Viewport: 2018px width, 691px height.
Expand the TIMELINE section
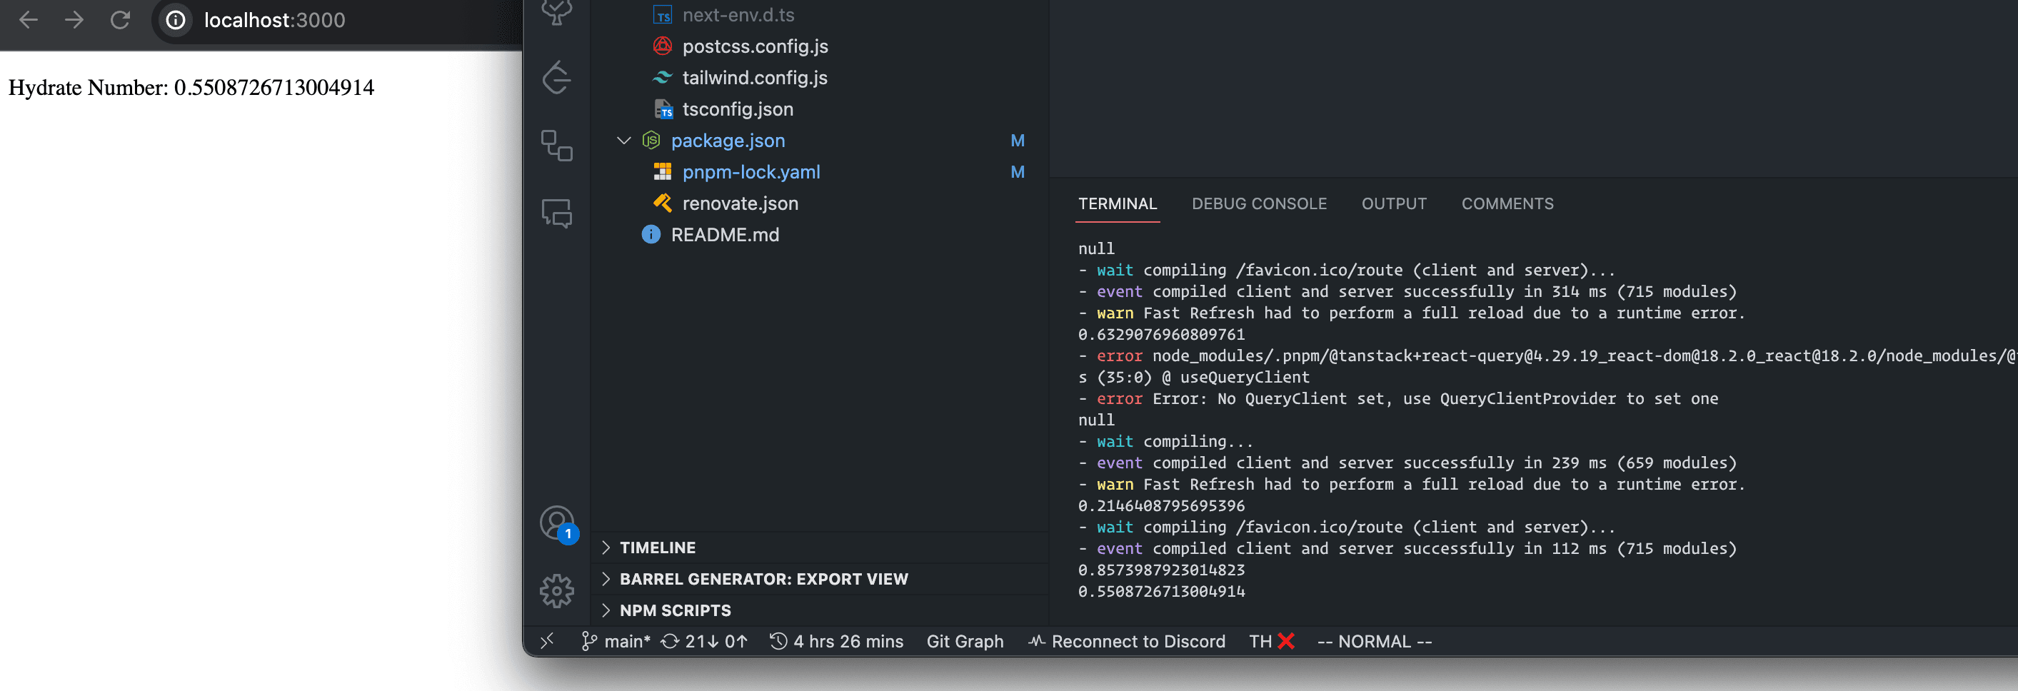coord(818,548)
